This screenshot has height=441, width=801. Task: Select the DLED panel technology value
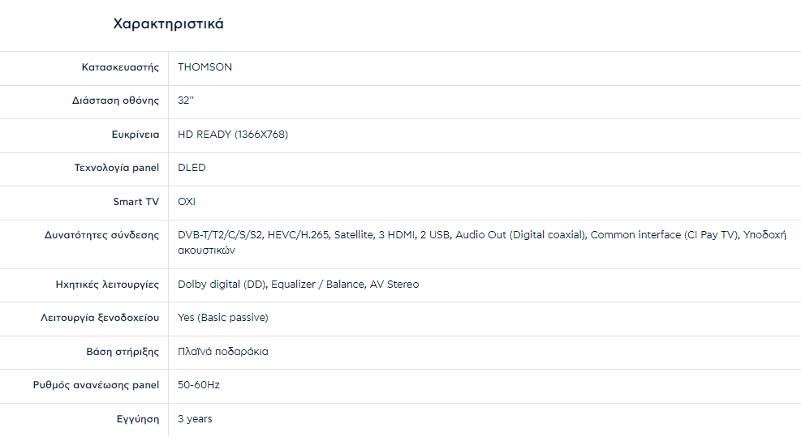point(192,169)
